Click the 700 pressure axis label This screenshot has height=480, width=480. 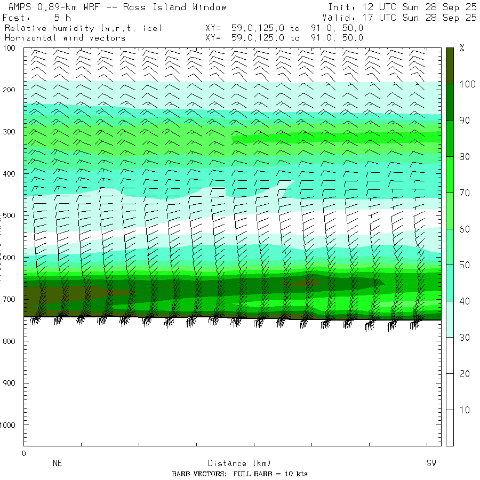[9, 299]
